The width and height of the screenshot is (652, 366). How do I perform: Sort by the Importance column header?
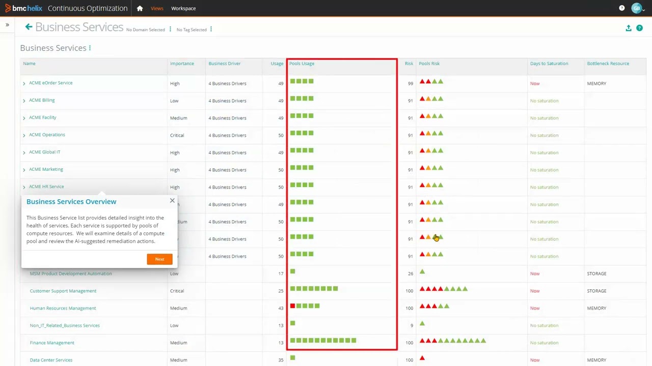coord(182,64)
